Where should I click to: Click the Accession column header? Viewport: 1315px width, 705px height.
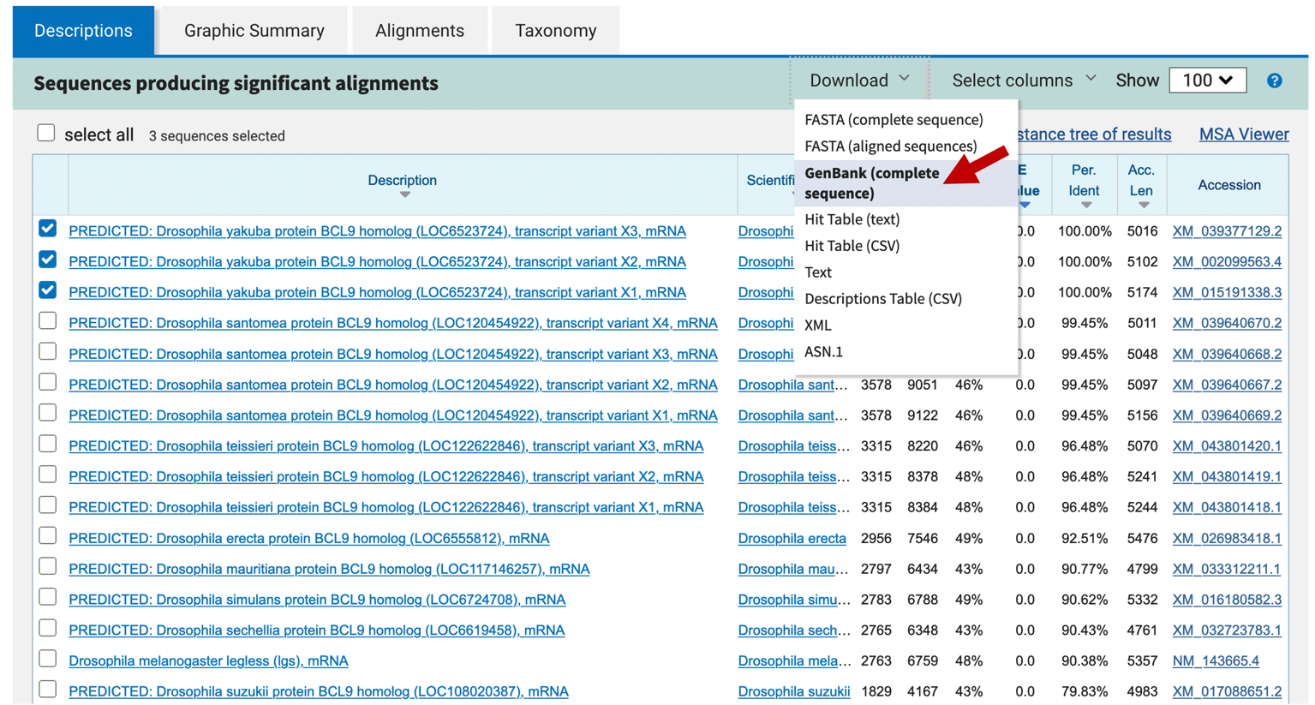coord(1228,185)
